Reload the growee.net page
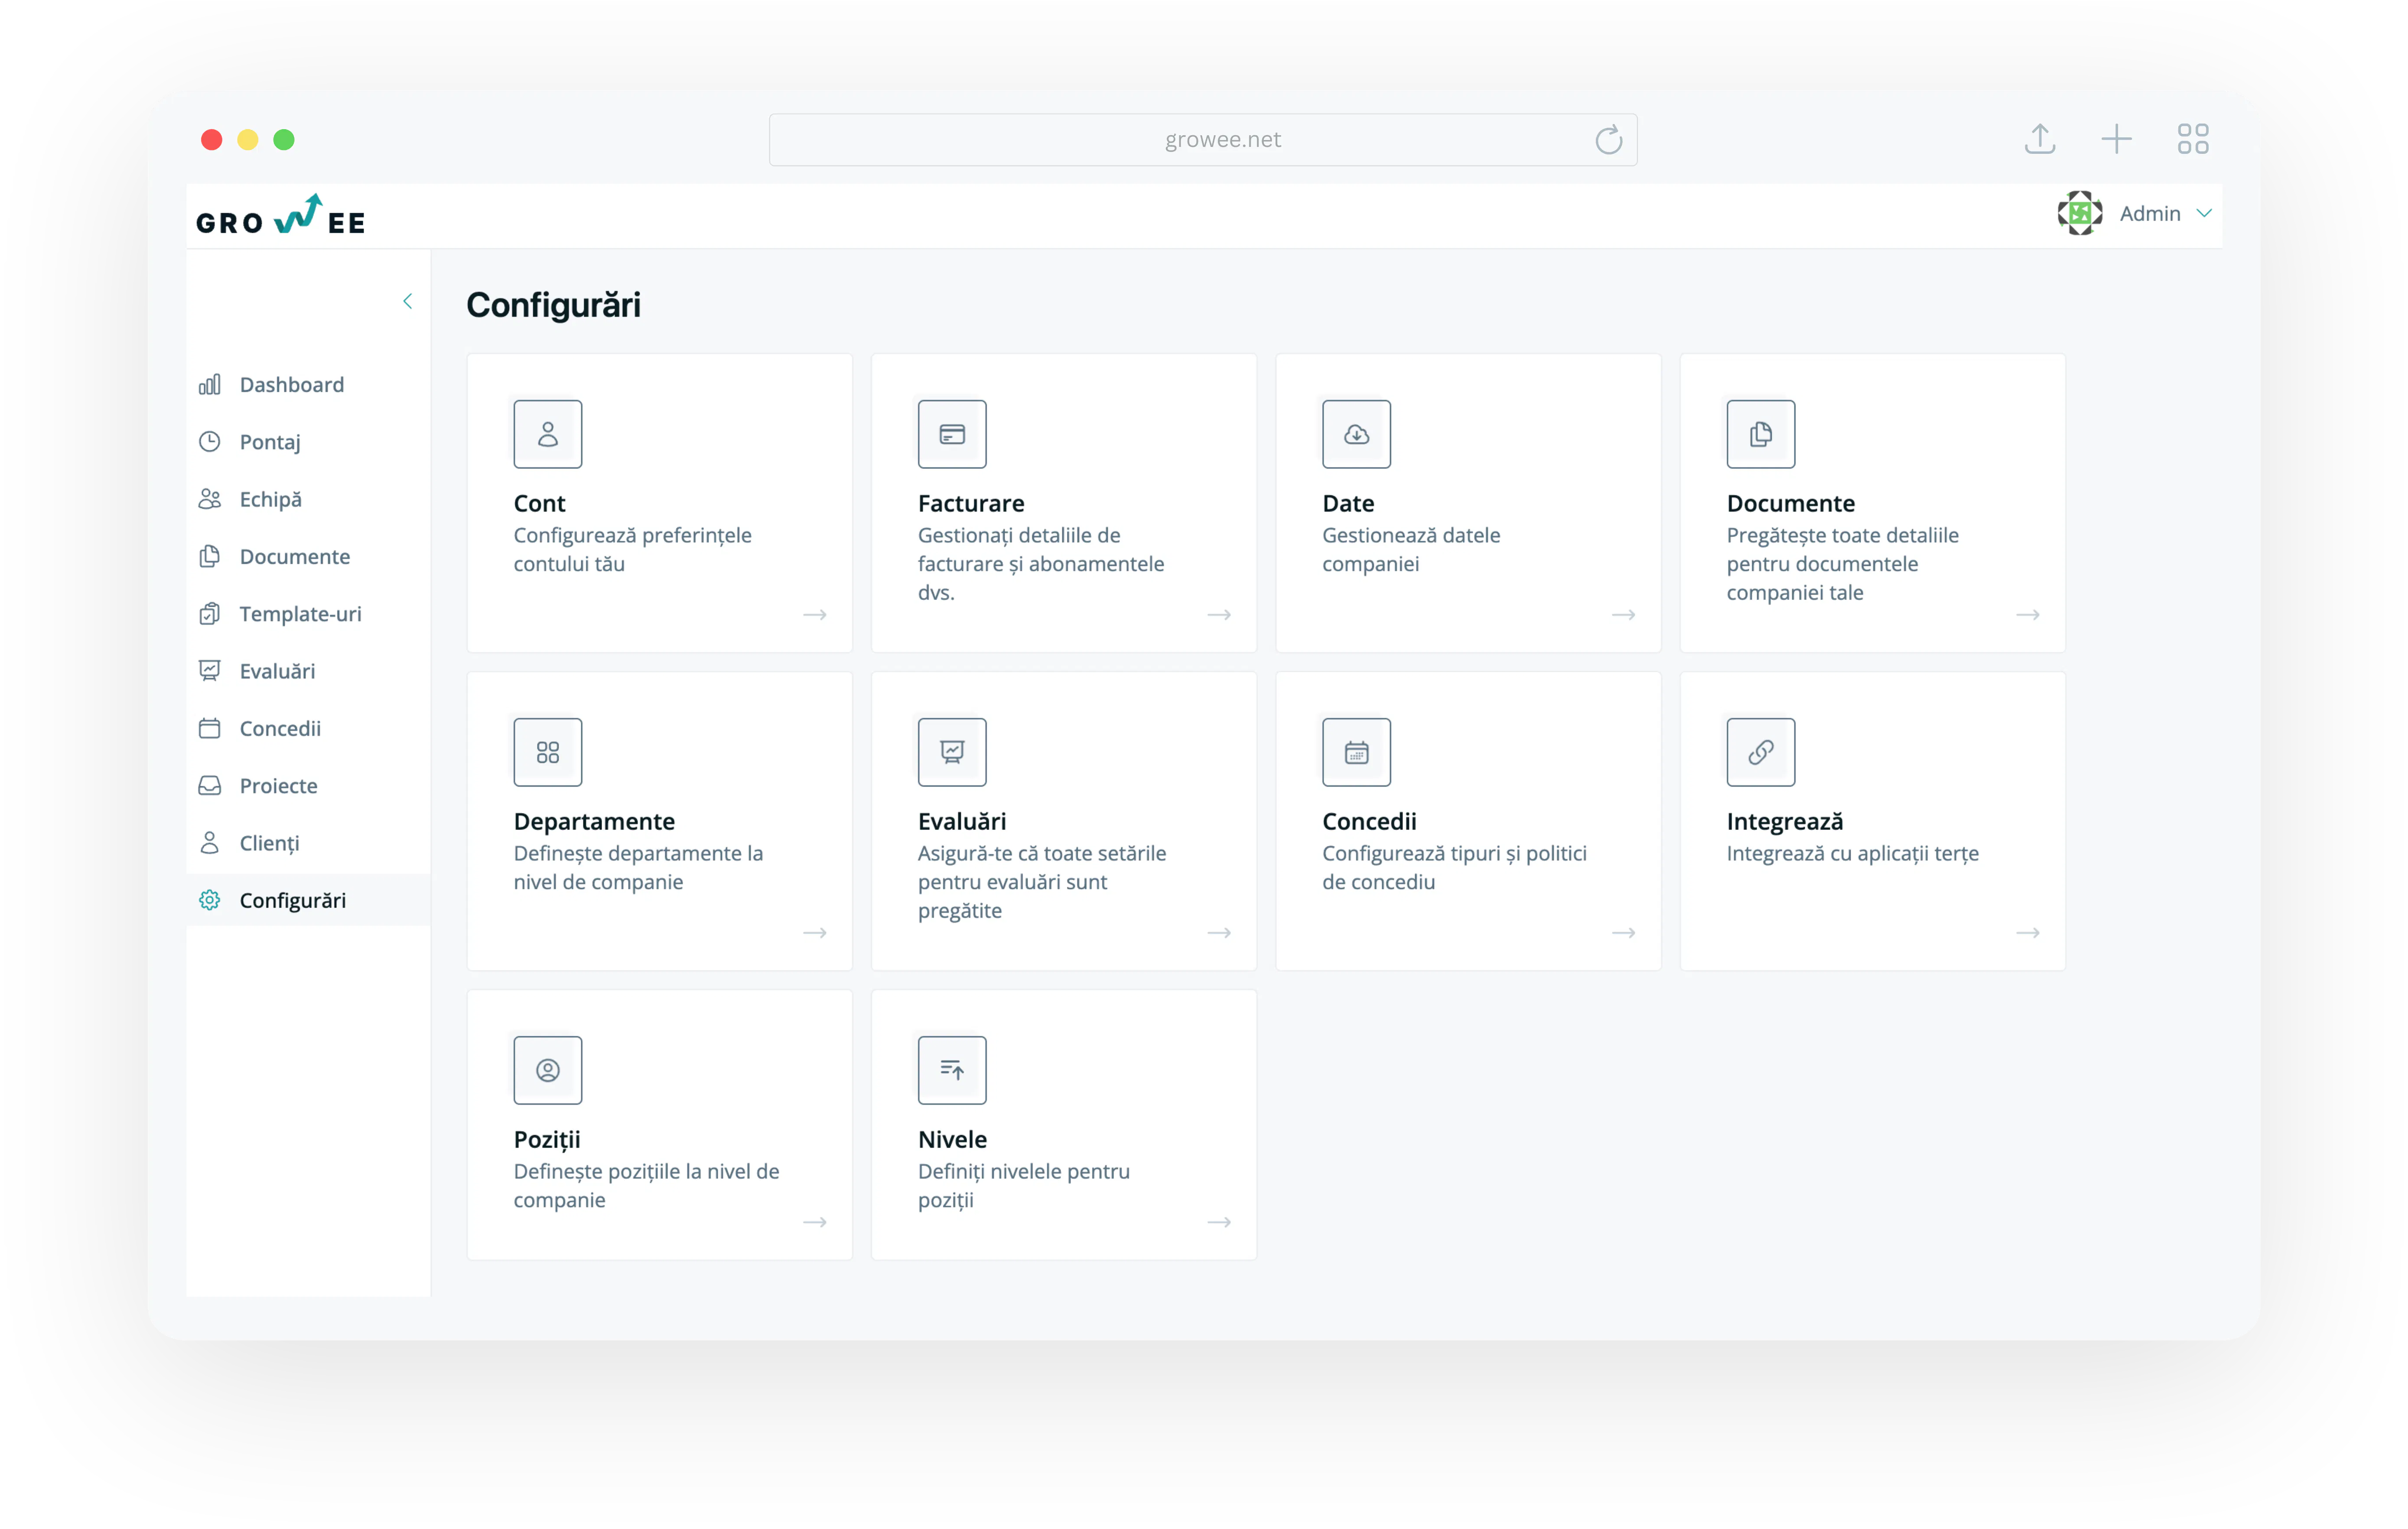This screenshot has width=2408, height=1529. pyautogui.click(x=1608, y=140)
